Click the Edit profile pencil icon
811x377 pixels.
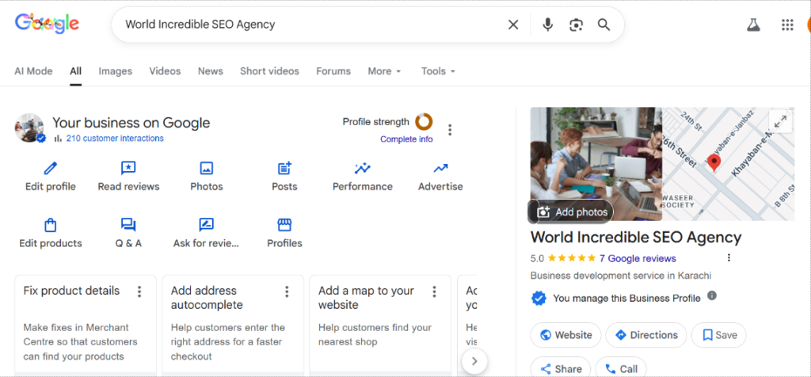[x=51, y=168]
